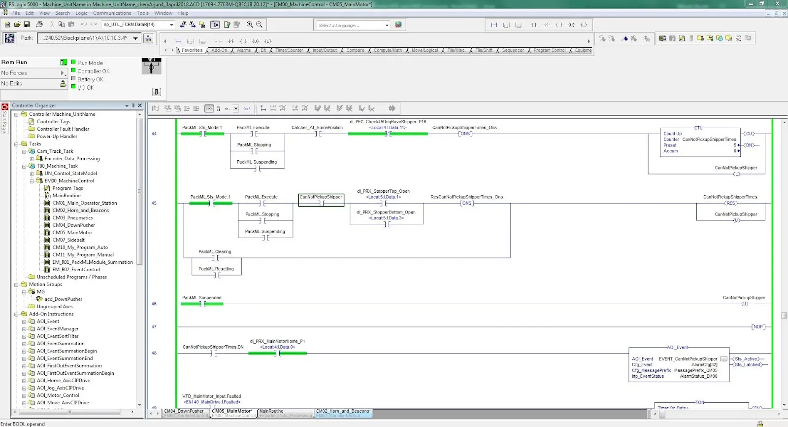Screen dimensions: 788x427
Task: Open the RSWho network browse icon
Action: pos(148,38)
